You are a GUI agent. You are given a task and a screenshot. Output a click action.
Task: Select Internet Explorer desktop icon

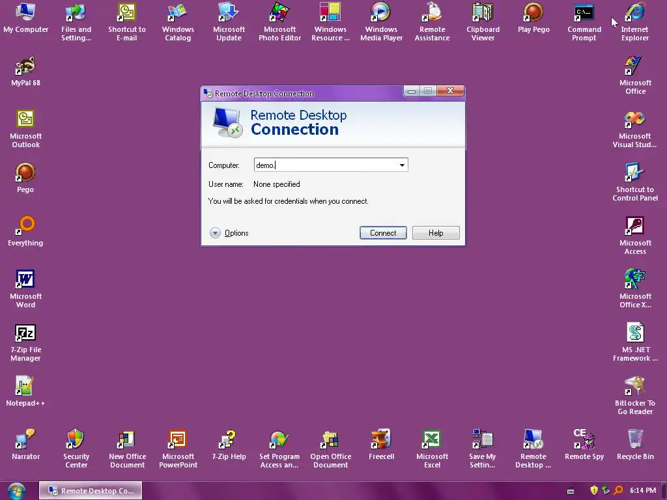click(634, 22)
